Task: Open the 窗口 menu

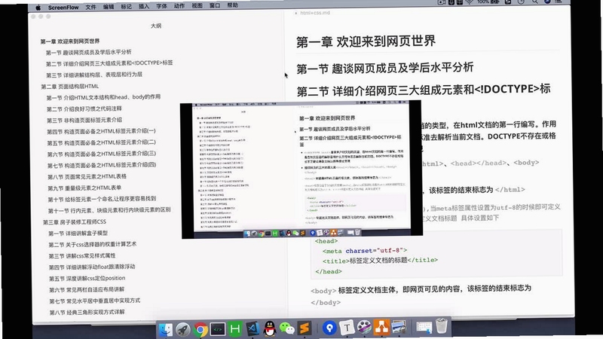Action: coord(215,5)
